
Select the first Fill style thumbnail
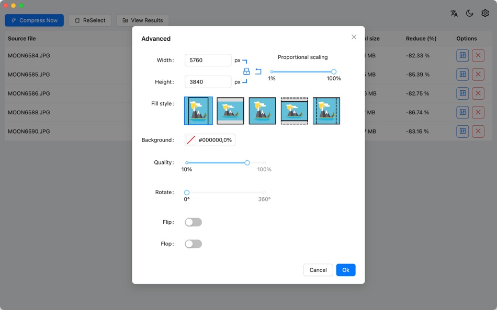[x=198, y=111]
